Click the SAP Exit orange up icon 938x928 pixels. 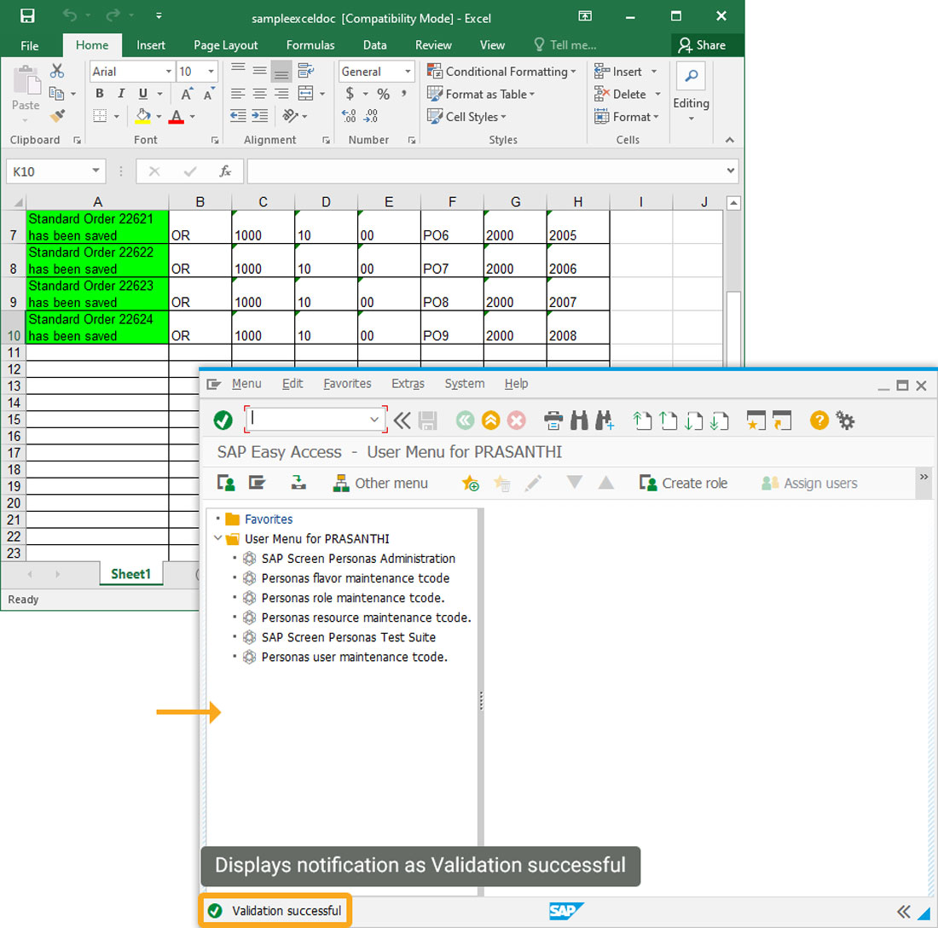[x=490, y=420]
